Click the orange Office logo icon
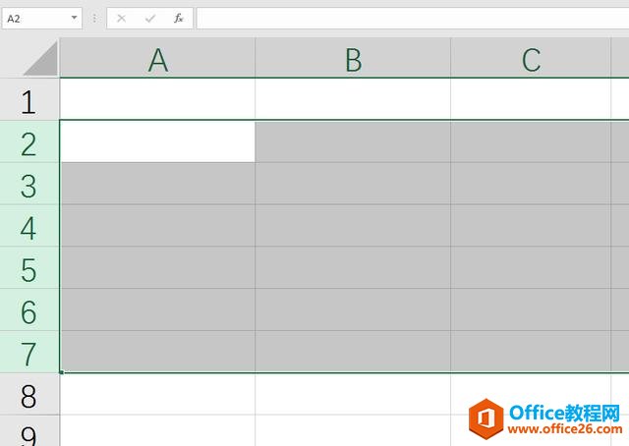This screenshot has height=446, width=629. (485, 418)
